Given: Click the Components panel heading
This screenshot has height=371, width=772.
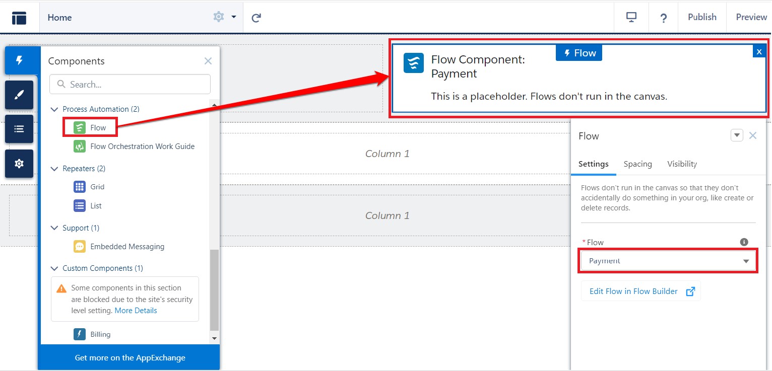Looking at the screenshot, I should 77,61.
